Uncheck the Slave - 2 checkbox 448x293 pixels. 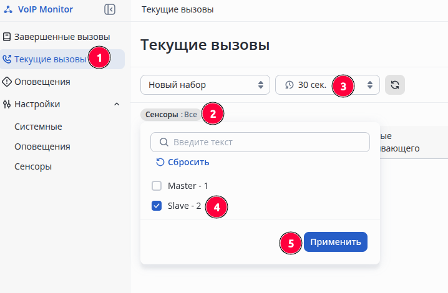coord(157,206)
